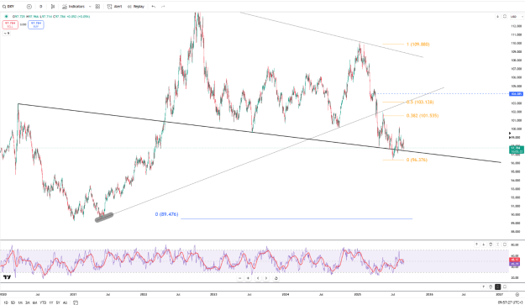
Task: Expand the Indicators favorites dropdown arrow
Action: pyautogui.click(x=90, y=7)
